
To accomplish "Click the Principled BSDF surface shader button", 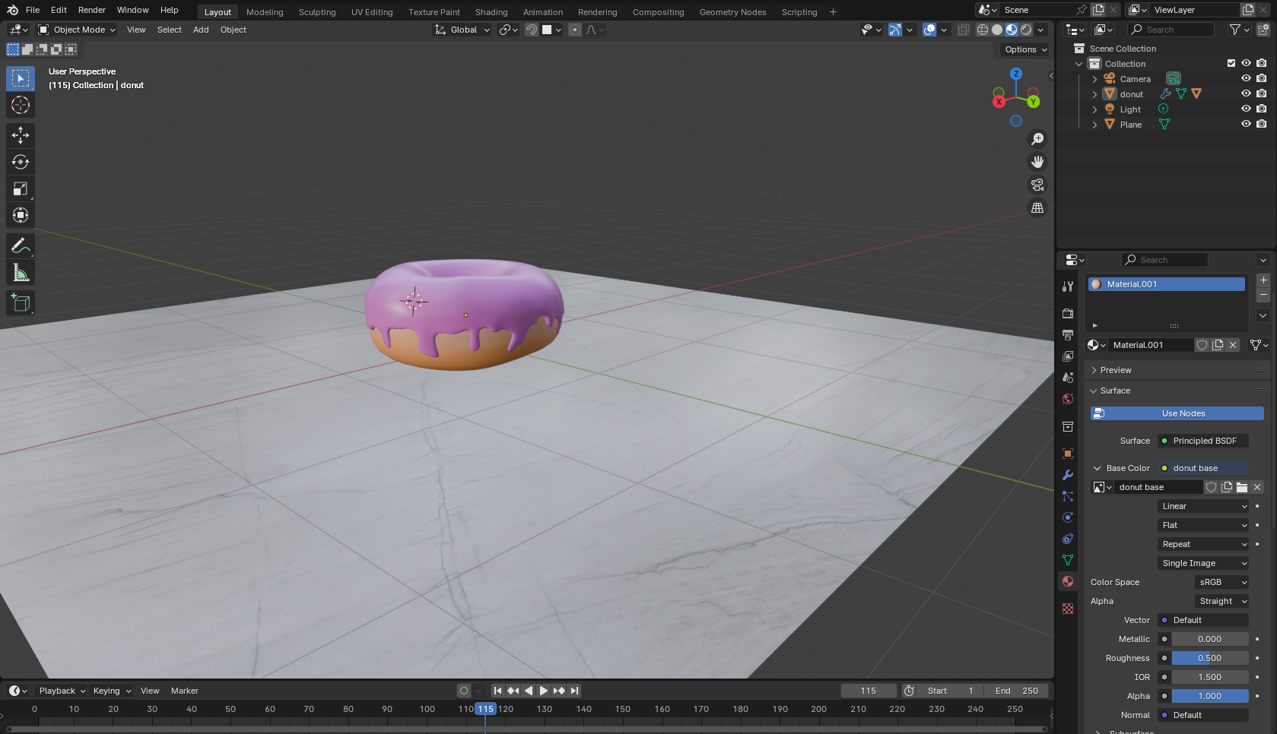I will click(x=1203, y=441).
